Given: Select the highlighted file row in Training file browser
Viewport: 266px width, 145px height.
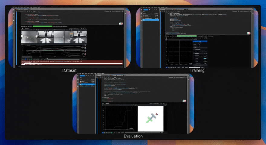Looking at the screenshot, I should (151, 20).
